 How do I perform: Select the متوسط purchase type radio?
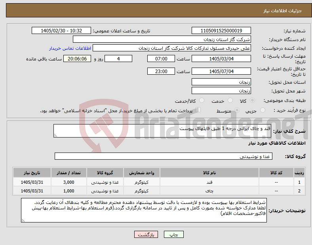[x=237, y=110]
